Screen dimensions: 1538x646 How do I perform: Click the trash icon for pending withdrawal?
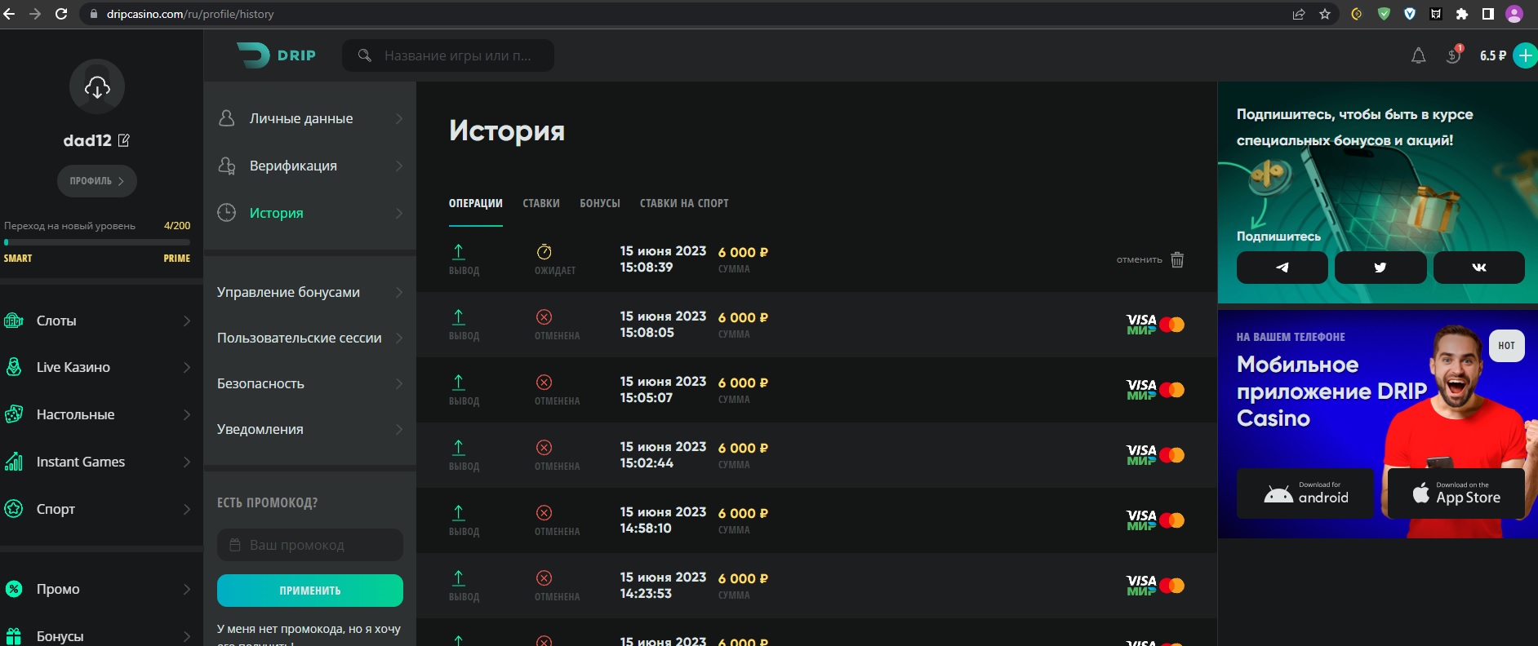pyautogui.click(x=1177, y=259)
